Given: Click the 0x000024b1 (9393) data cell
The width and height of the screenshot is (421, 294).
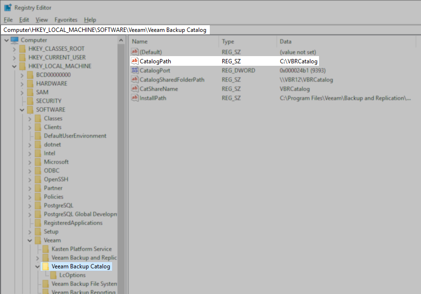Looking at the screenshot, I should [303, 70].
